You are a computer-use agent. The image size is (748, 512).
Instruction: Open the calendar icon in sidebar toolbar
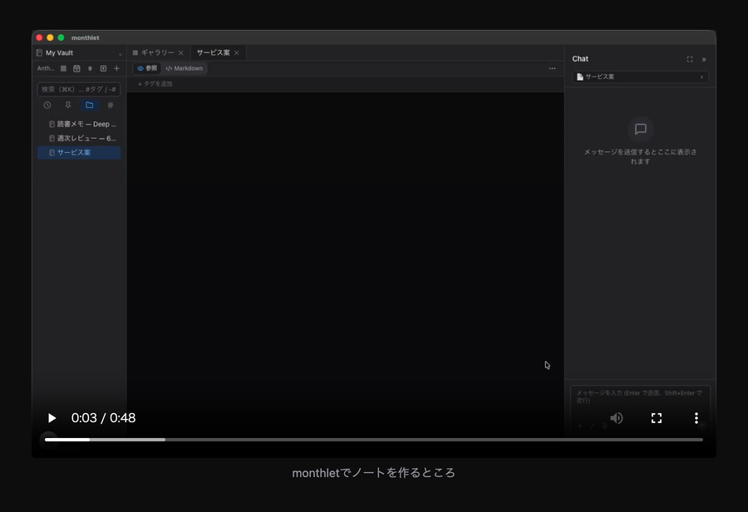[x=76, y=68]
